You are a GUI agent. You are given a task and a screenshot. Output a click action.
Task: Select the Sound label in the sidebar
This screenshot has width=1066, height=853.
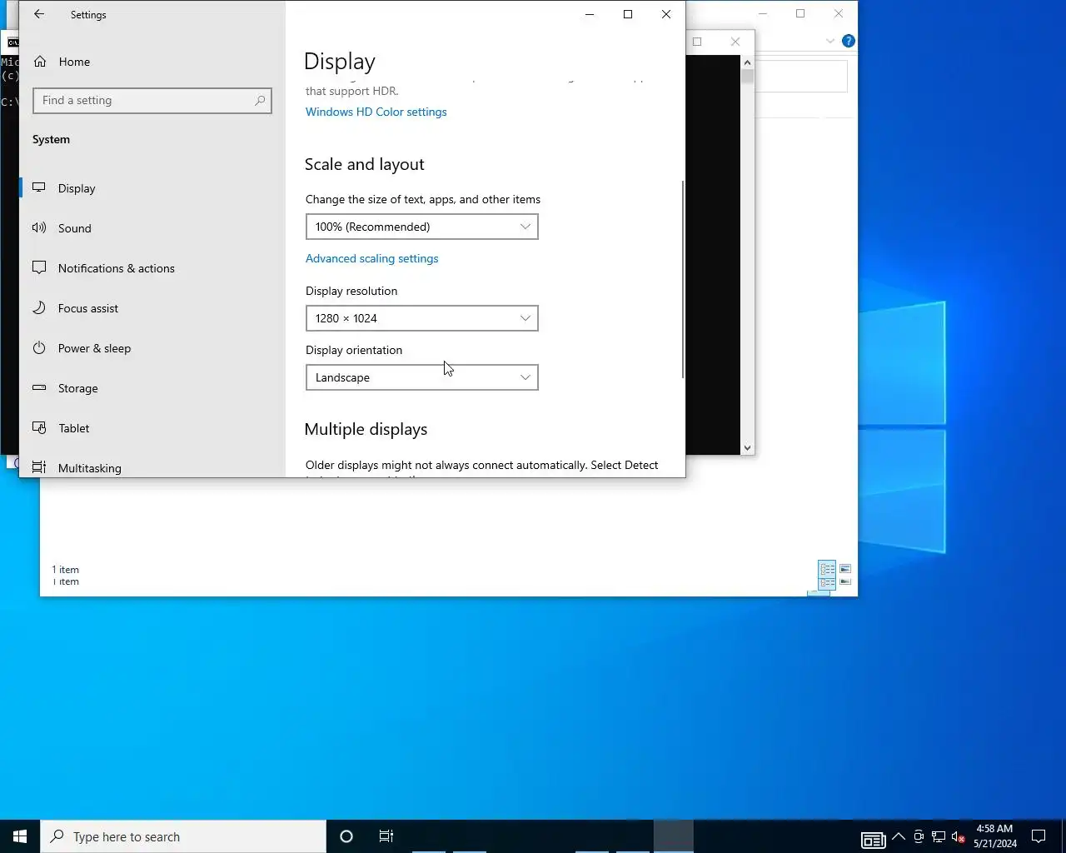tap(75, 228)
